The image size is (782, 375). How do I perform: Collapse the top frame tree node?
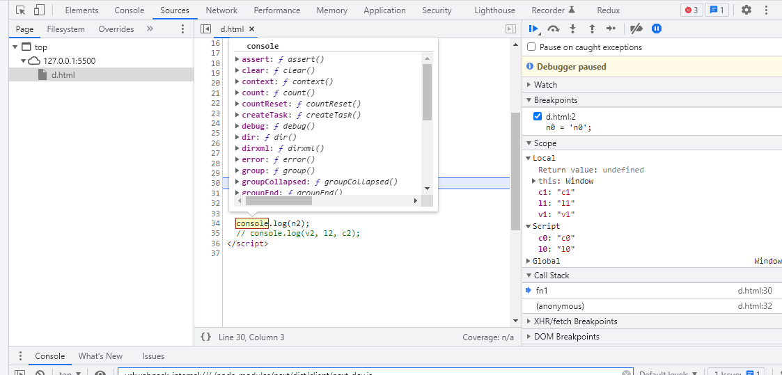15,47
